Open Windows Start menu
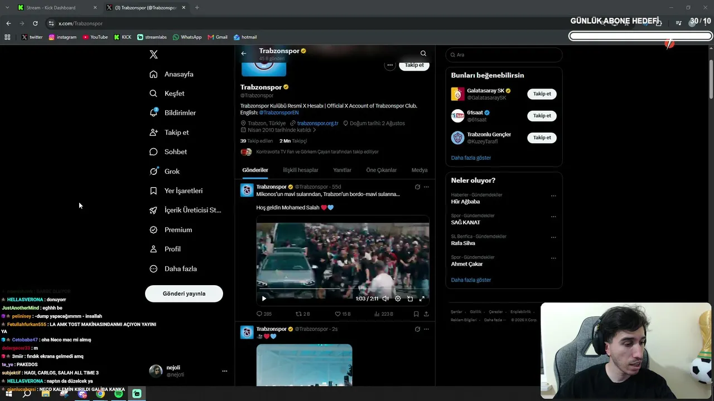The width and height of the screenshot is (714, 401). click(x=8, y=394)
